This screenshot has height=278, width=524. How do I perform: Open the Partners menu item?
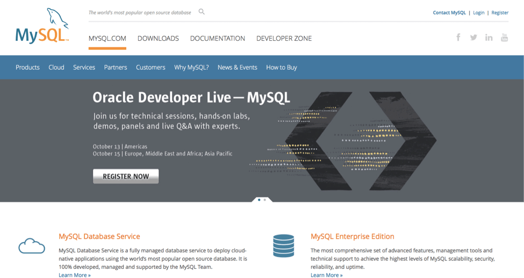116,68
